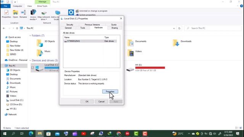Click the Back navigation arrow
Viewport: 244px width, 137px height.
(x=4, y=28)
